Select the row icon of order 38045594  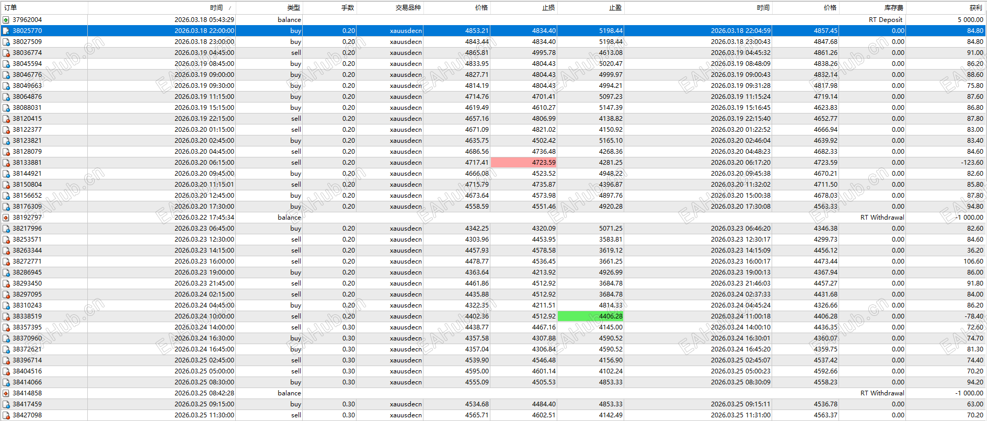click(x=6, y=64)
